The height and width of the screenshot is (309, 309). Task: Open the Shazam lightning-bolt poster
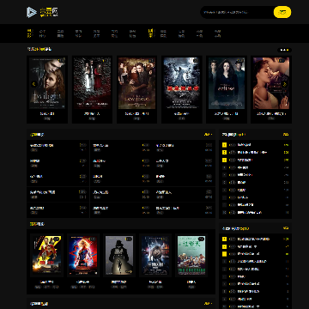pos(46,255)
